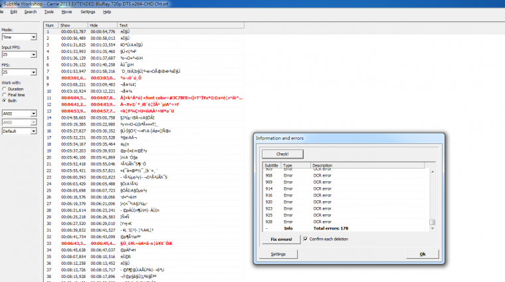Expand the Mode dropdown showing Time

[33, 37]
